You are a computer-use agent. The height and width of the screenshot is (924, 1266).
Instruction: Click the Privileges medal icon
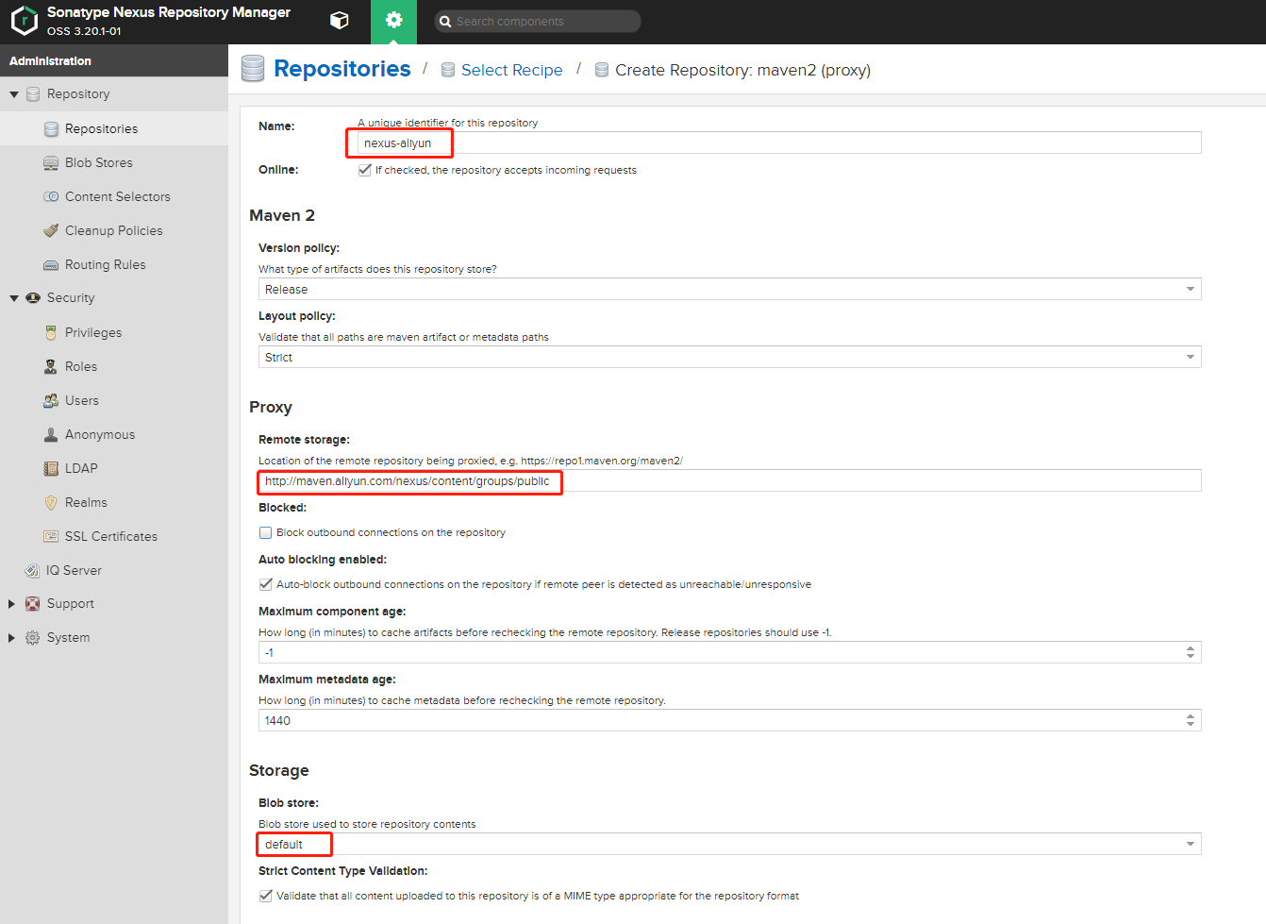pos(51,333)
